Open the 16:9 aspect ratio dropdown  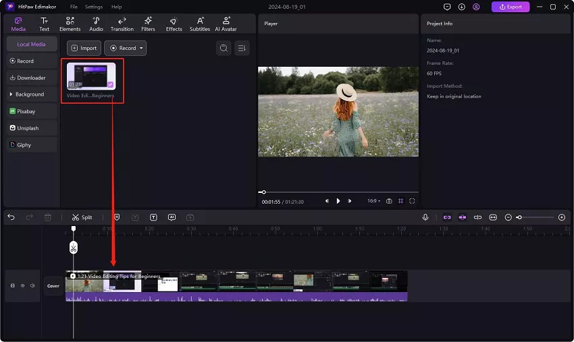(x=373, y=201)
